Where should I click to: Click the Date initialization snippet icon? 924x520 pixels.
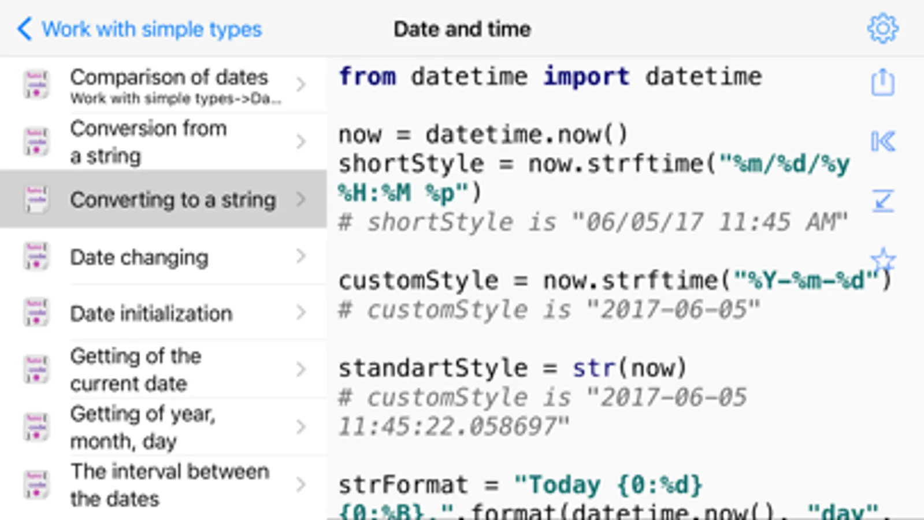[x=36, y=313]
